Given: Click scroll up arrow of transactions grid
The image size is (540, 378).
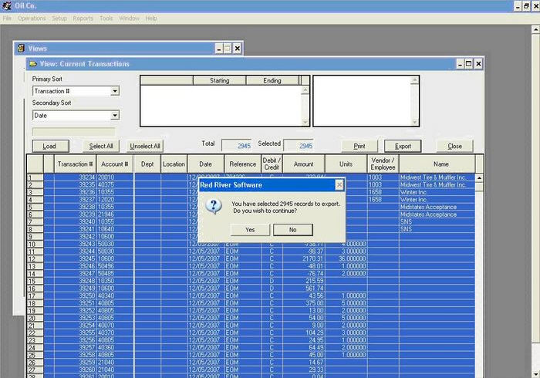Looking at the screenshot, I should pyautogui.click(x=479, y=178).
